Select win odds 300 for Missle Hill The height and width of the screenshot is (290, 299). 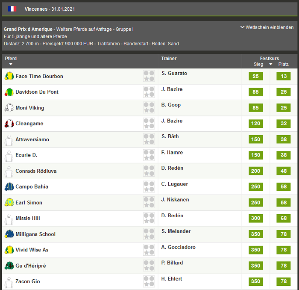click(255, 219)
